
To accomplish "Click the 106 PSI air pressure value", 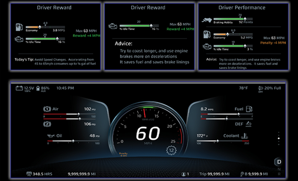I will click(x=90, y=124).
